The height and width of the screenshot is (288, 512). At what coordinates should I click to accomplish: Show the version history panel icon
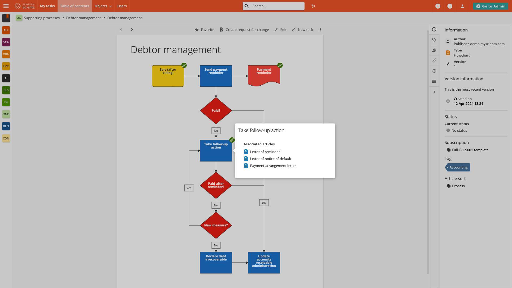(434, 71)
